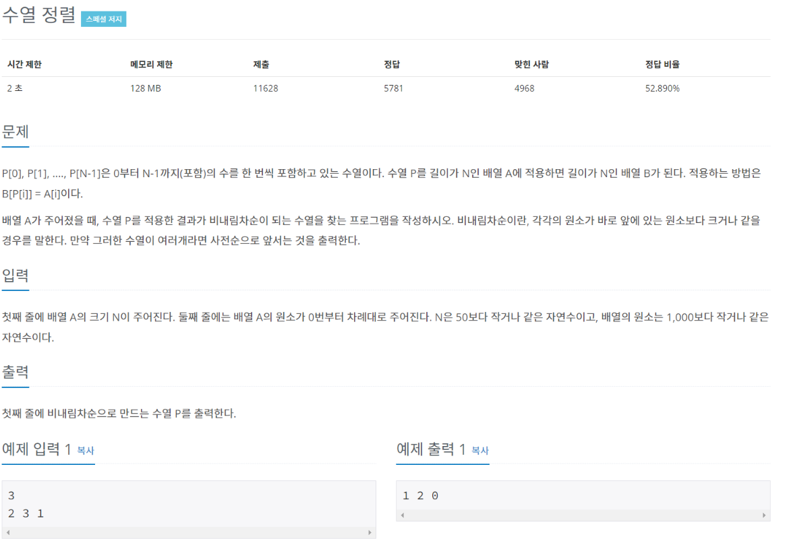Click the submission count 11628
787x539 pixels.
[x=266, y=88]
